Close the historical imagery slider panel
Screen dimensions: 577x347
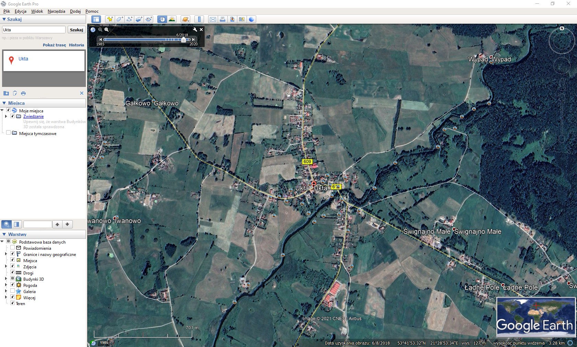201,30
